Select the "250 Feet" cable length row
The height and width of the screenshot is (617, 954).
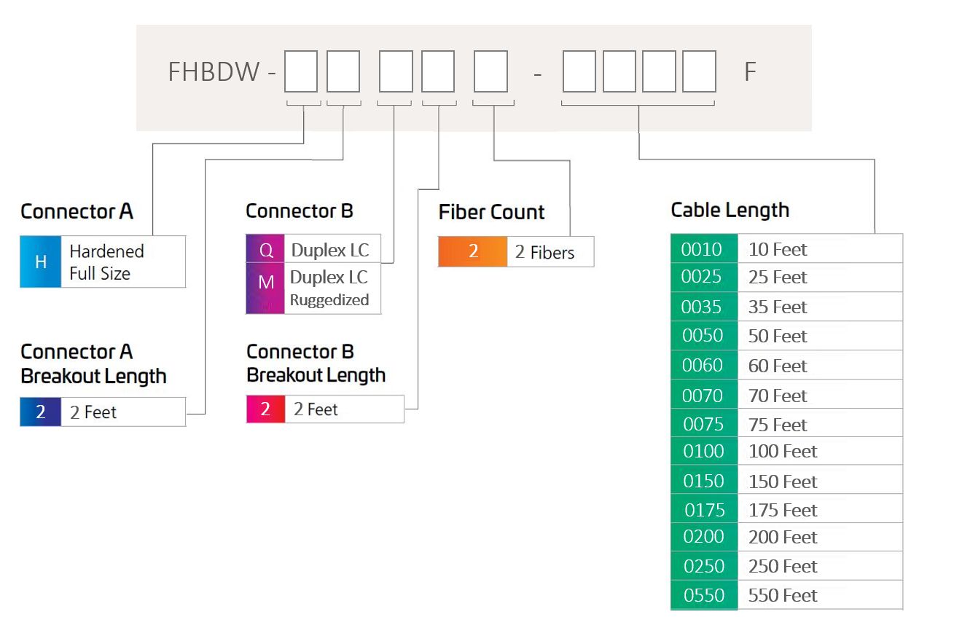[x=783, y=567]
